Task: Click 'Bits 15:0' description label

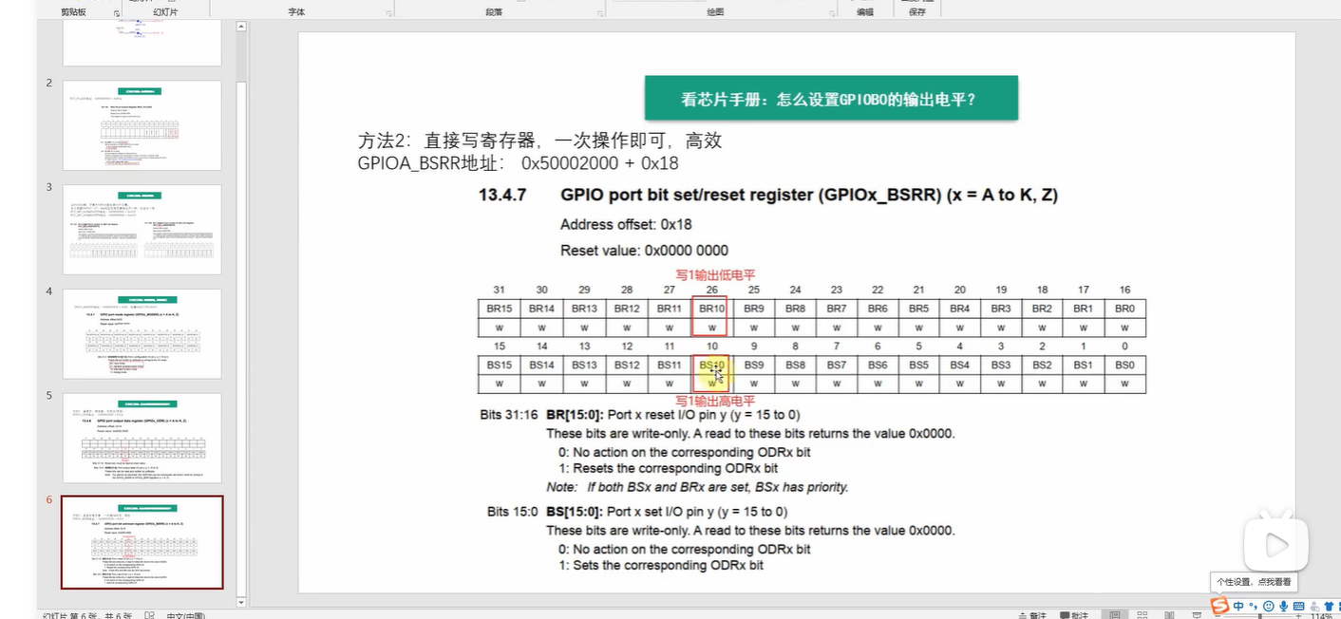Action: [x=513, y=512]
